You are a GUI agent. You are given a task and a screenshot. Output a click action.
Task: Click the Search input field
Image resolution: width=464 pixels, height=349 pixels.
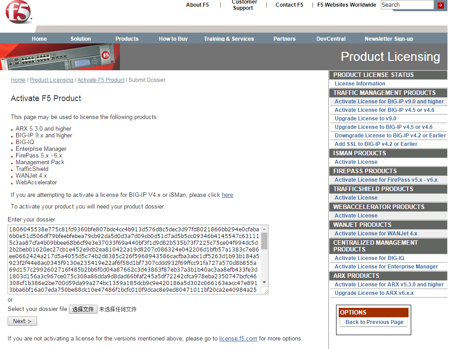click(x=407, y=5)
